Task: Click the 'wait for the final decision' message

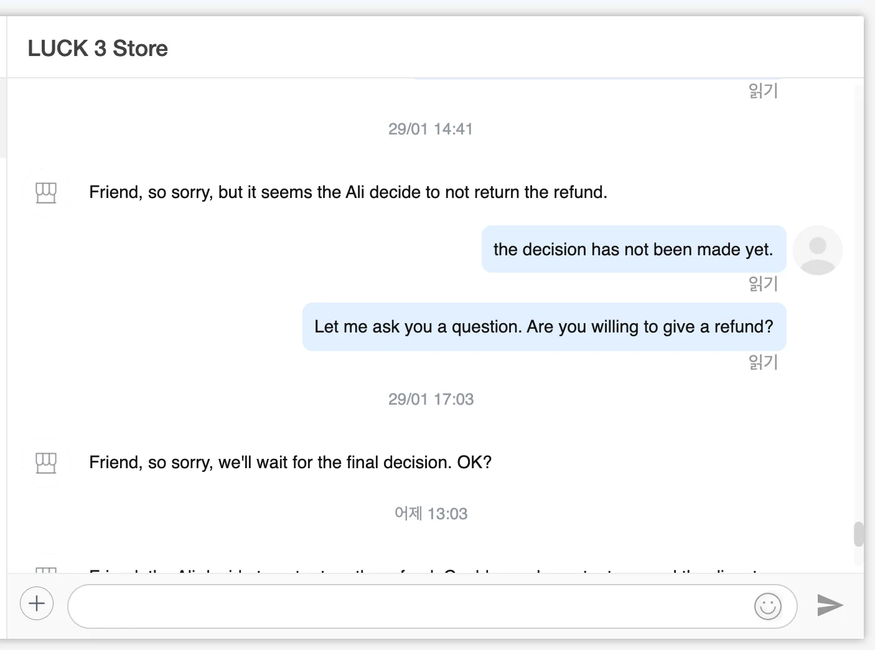Action: point(290,463)
